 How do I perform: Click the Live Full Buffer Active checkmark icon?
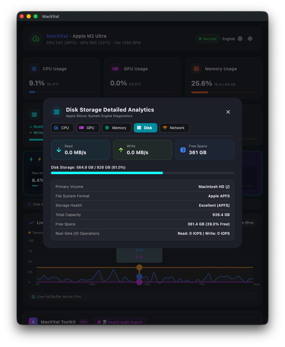click(x=33, y=297)
